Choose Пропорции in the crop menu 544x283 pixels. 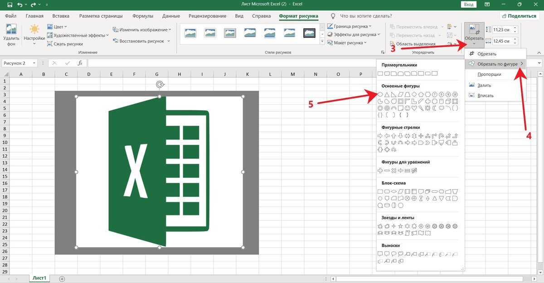(x=495, y=74)
